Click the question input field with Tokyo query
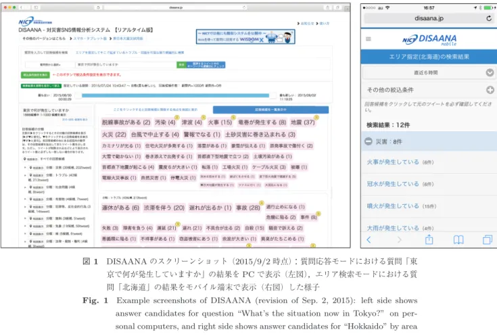Viewport: 497px width, 336px height. tap(126, 65)
